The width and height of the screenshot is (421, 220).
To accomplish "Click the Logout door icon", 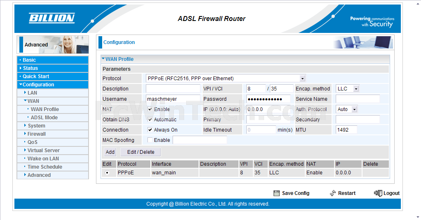I will (x=378, y=193).
